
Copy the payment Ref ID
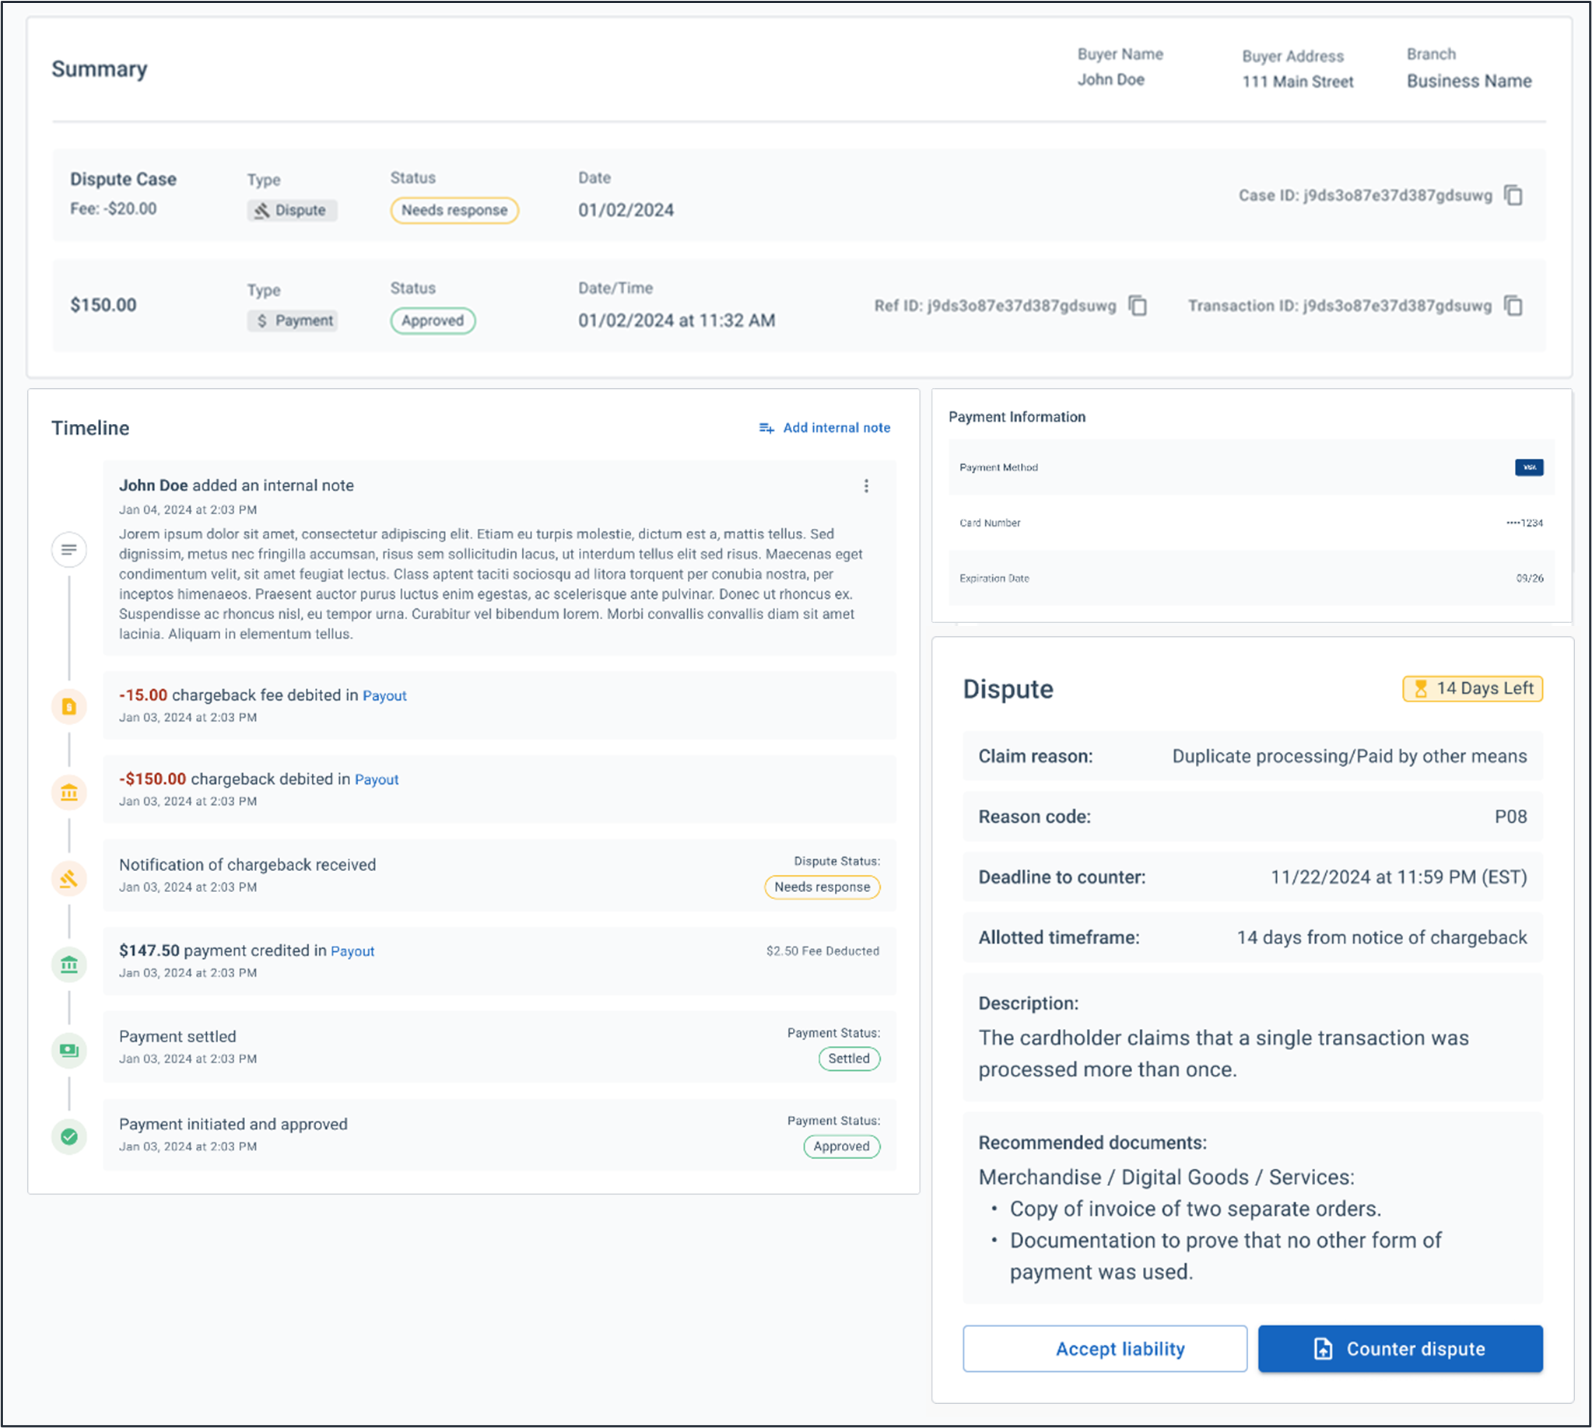point(1136,306)
